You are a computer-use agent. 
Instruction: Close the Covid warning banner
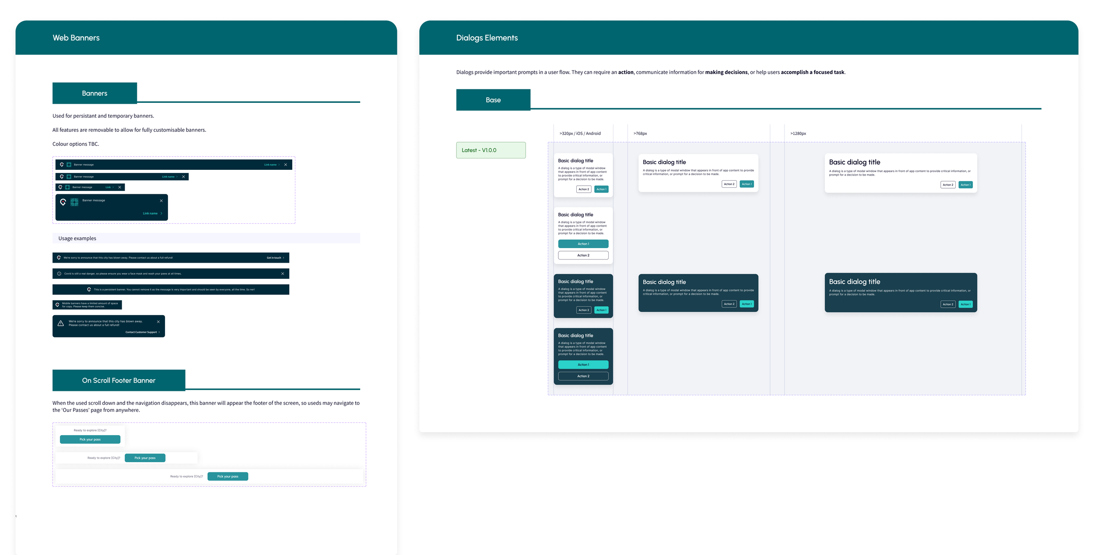click(282, 274)
